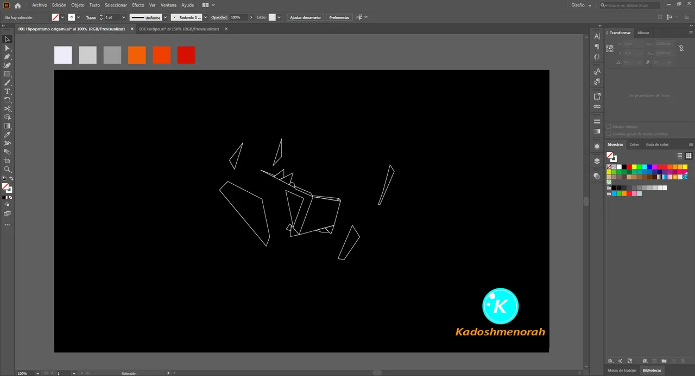Image resolution: width=695 pixels, height=376 pixels.
Task: Swap fill and stroke colors arrow
Action: click(x=11, y=178)
